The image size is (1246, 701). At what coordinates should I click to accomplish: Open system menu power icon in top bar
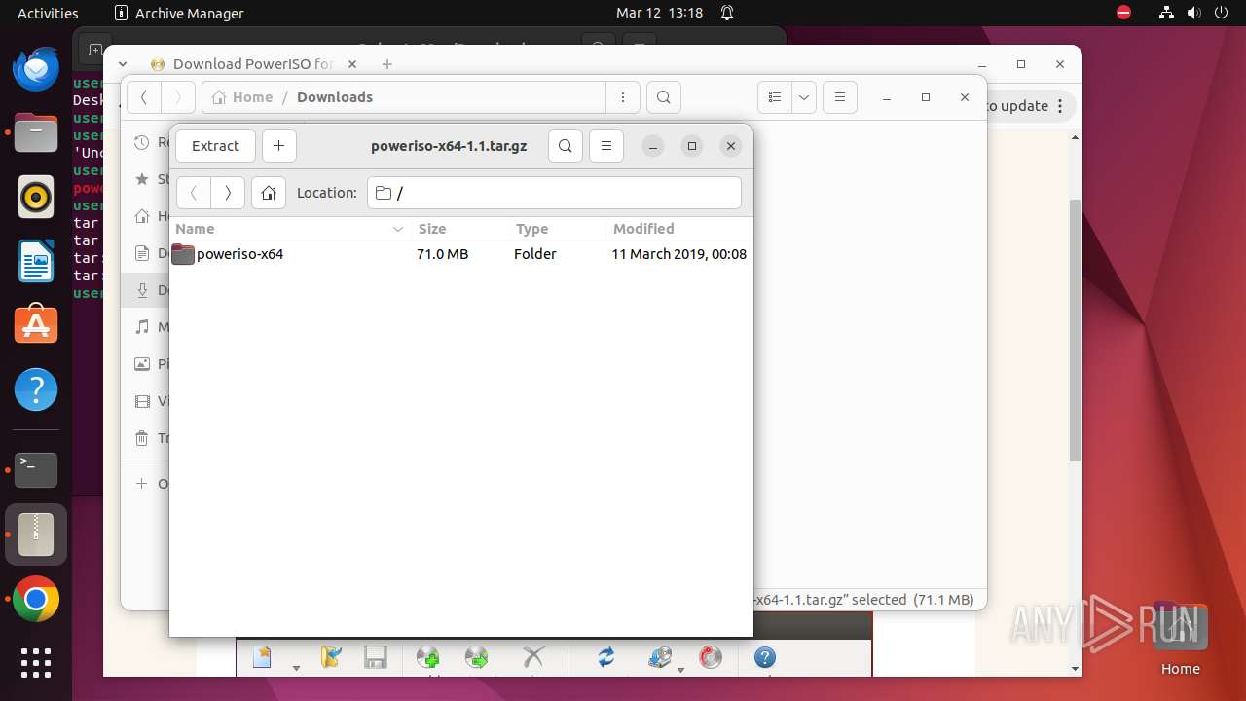pos(1220,14)
